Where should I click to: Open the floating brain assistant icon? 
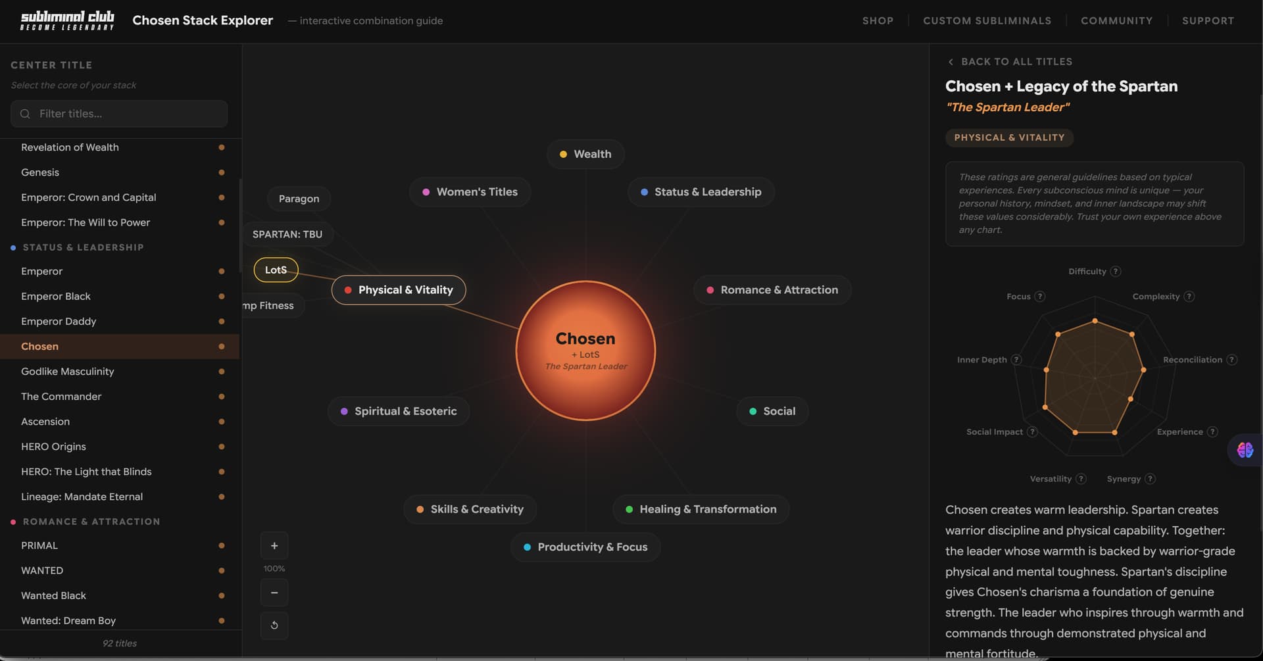[1245, 450]
